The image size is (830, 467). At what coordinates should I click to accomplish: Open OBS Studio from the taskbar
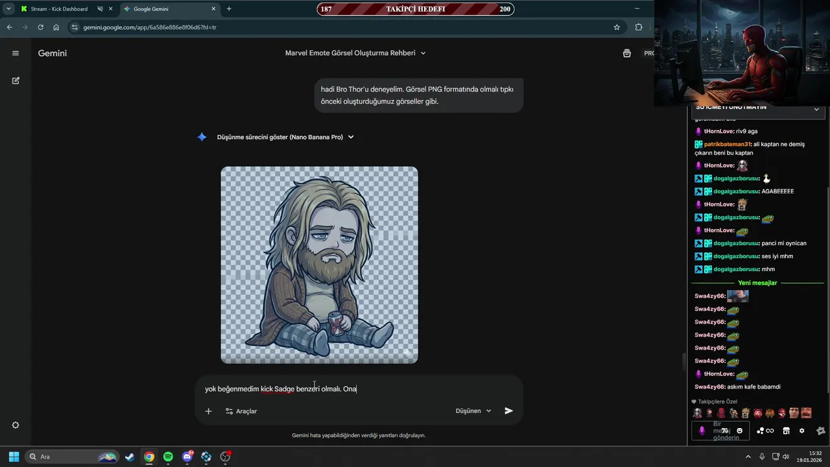point(225,457)
